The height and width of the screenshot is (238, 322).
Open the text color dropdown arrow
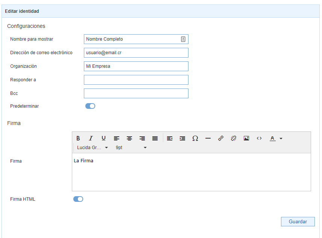point(281,139)
